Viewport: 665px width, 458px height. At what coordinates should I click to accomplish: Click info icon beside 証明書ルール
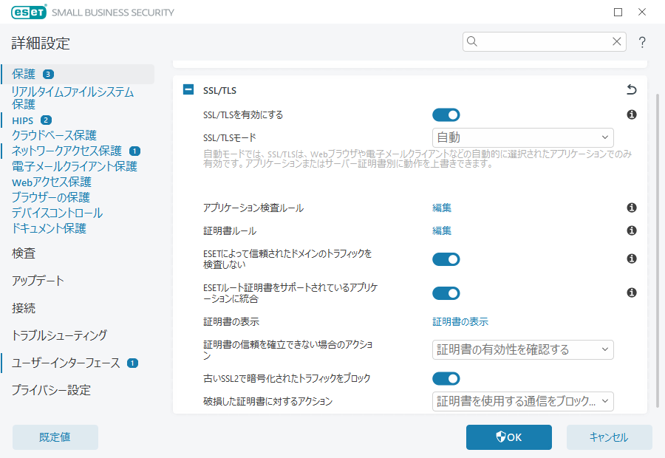[631, 230]
